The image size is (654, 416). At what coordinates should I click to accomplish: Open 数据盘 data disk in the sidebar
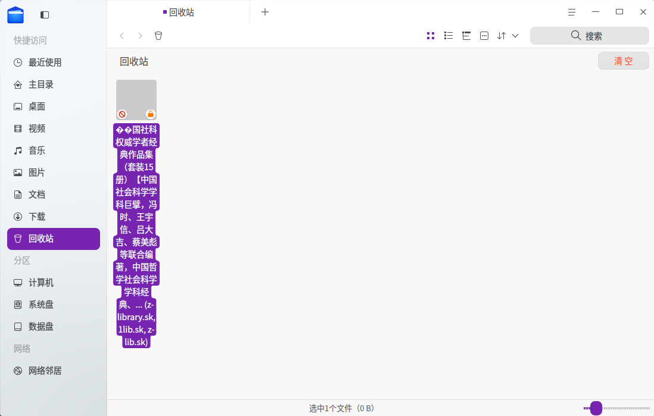pyautogui.click(x=54, y=327)
